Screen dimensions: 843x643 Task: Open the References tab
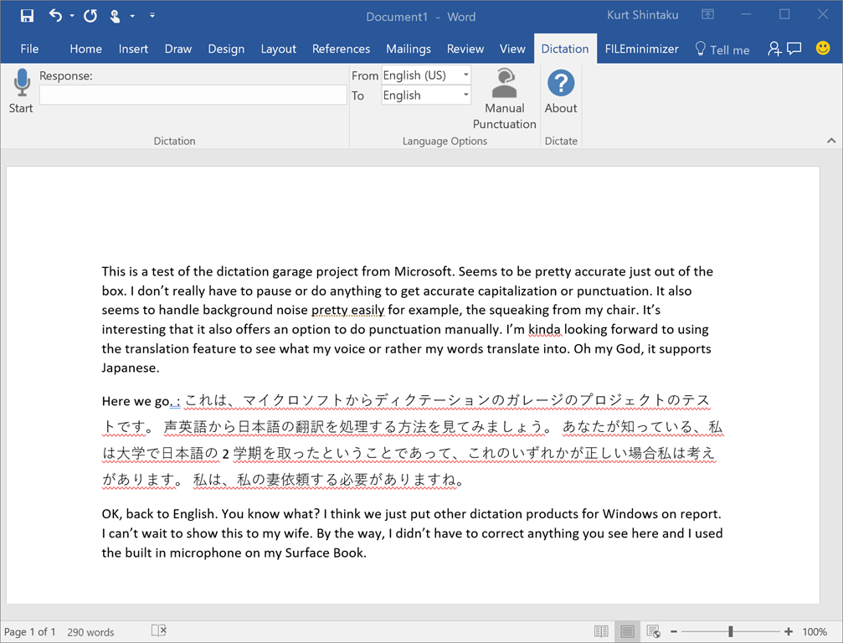tap(341, 49)
